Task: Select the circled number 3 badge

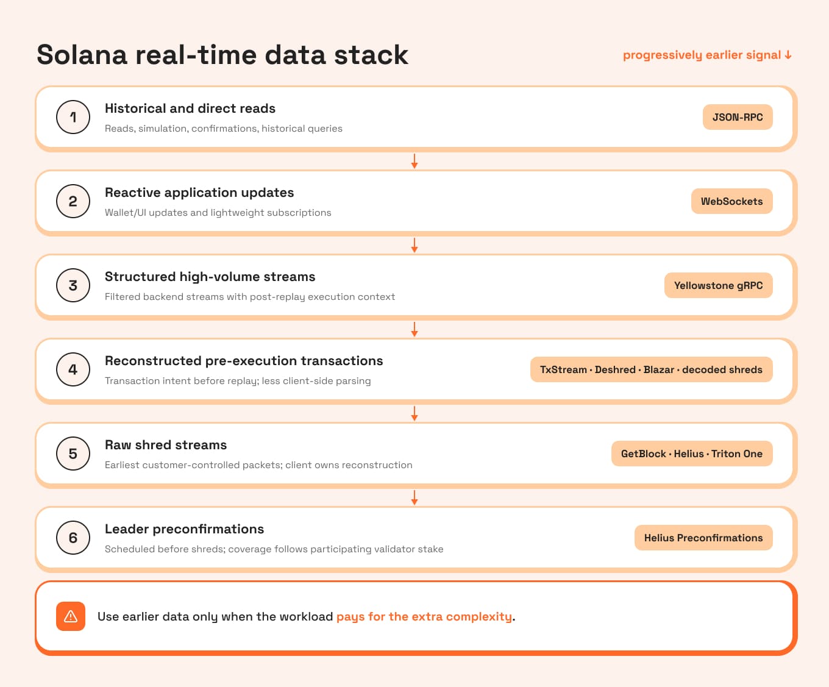Action: [73, 285]
